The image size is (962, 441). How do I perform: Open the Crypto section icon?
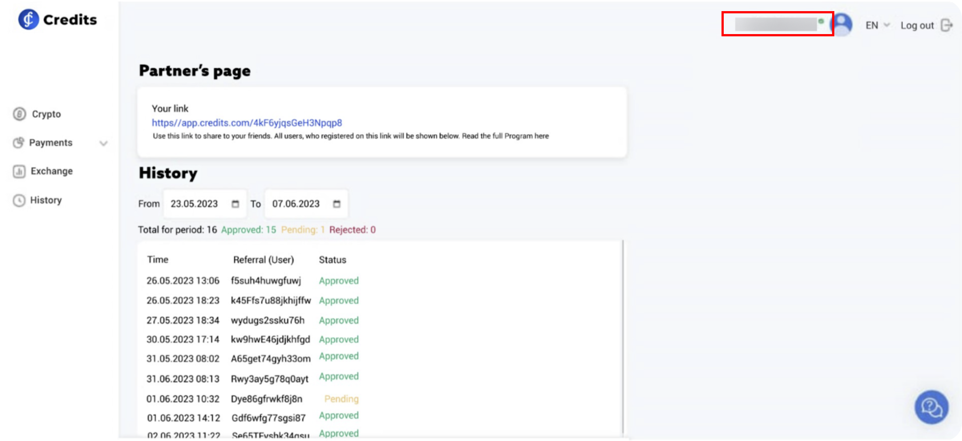19,114
